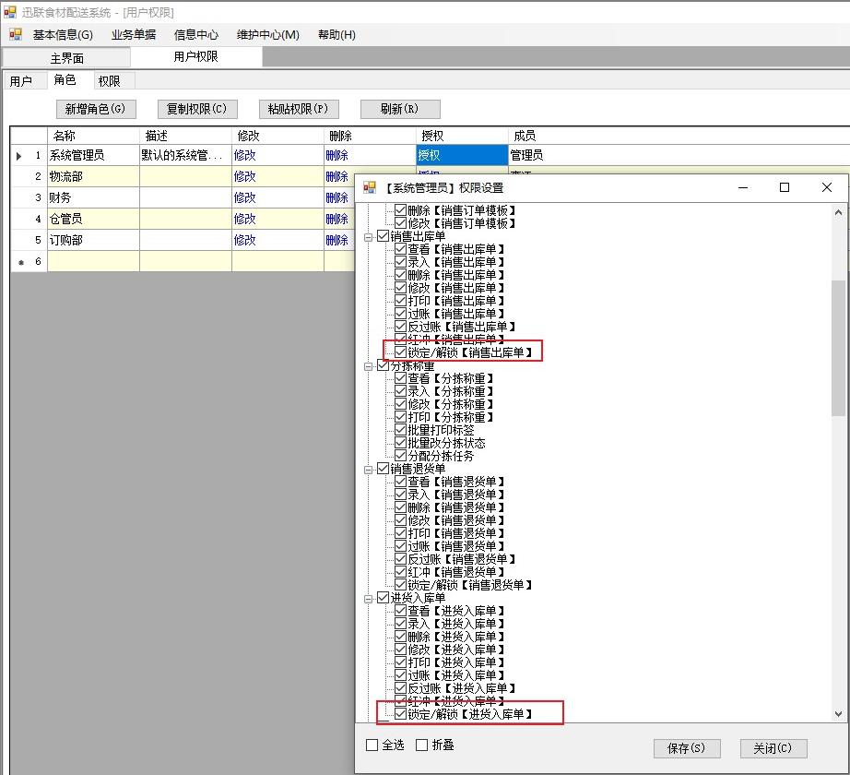Maximize the 权限设置 dialog
Screen dimensions: 850x775
785,187
